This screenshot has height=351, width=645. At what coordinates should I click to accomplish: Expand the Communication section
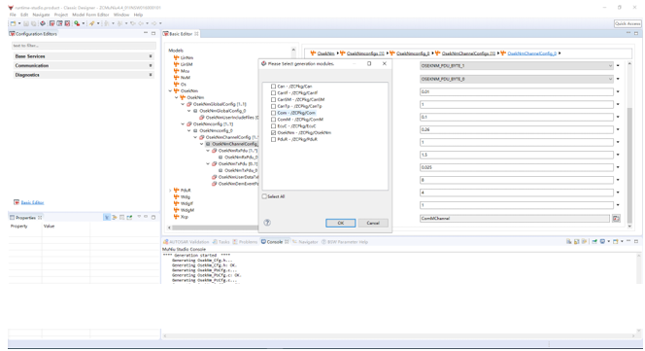tap(84, 65)
